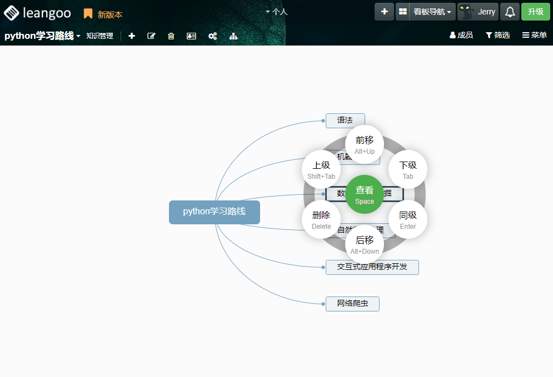This screenshot has width=553, height=377.
Task: Expand the 个人 dropdown at top center
Action: coord(277,12)
